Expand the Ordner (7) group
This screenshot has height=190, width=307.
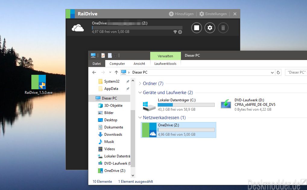point(140,84)
